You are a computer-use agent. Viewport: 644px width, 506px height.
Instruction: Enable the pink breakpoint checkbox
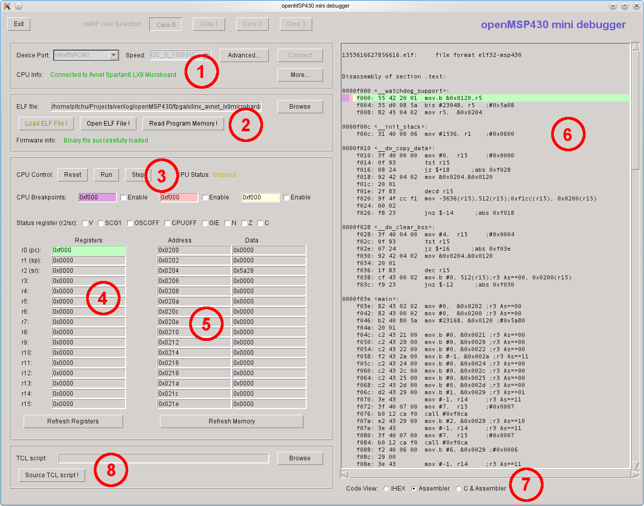205,197
